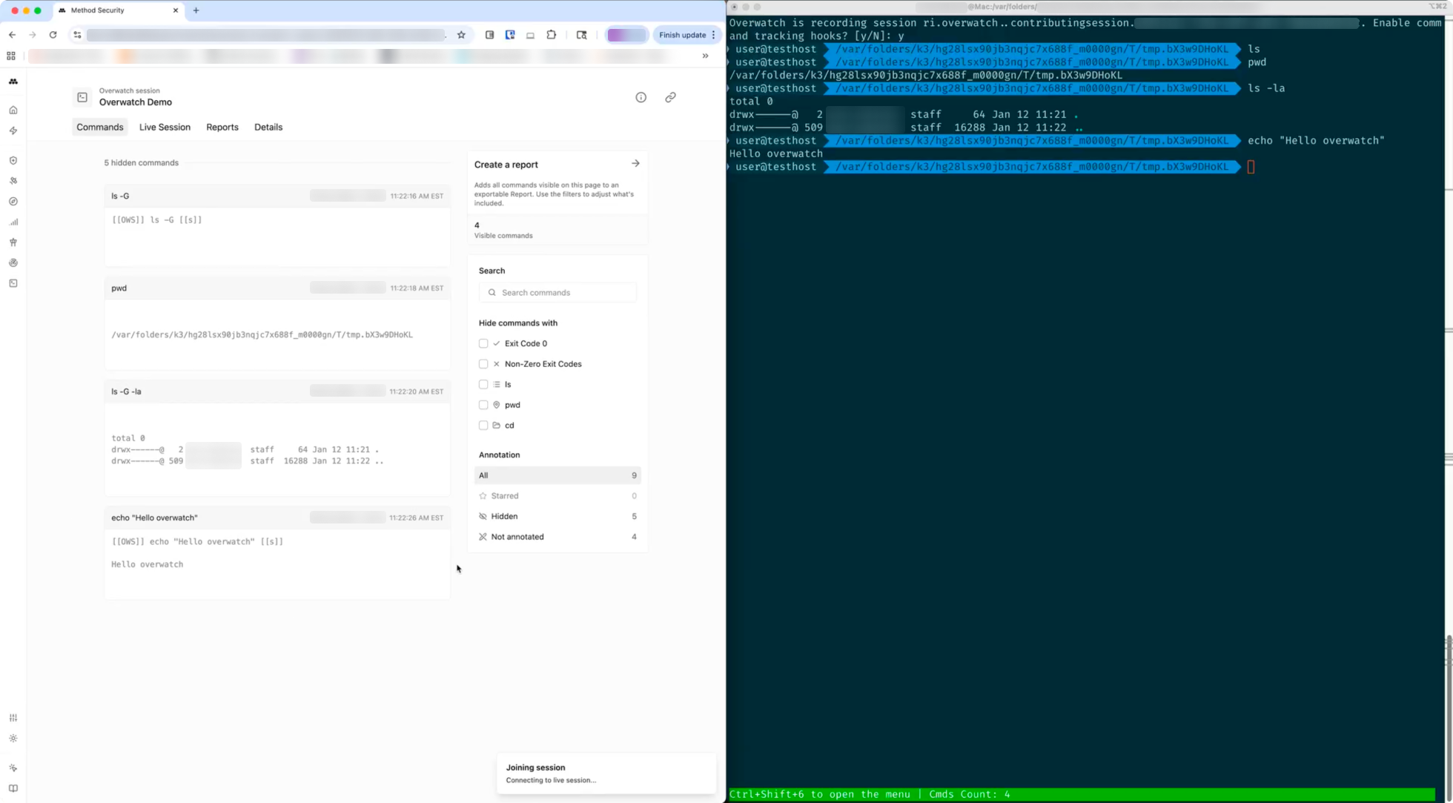Expand Create a report arrow

pyautogui.click(x=635, y=163)
